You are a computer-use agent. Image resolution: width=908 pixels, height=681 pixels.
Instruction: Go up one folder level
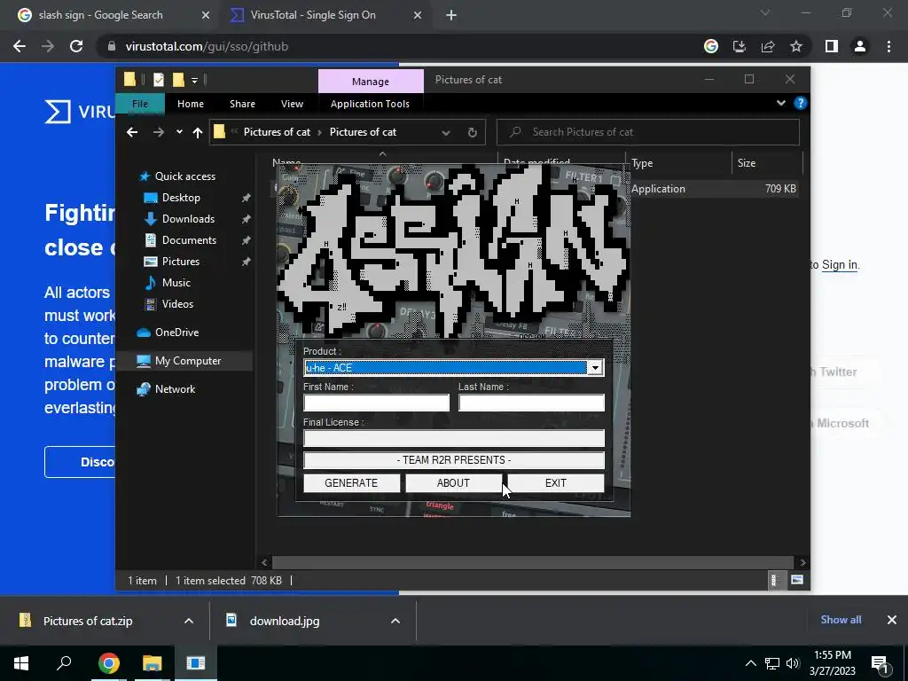click(198, 133)
